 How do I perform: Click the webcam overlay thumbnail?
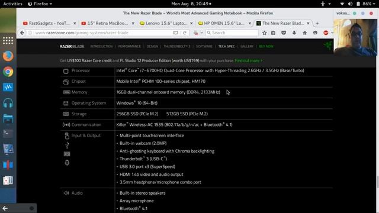point(355,37)
